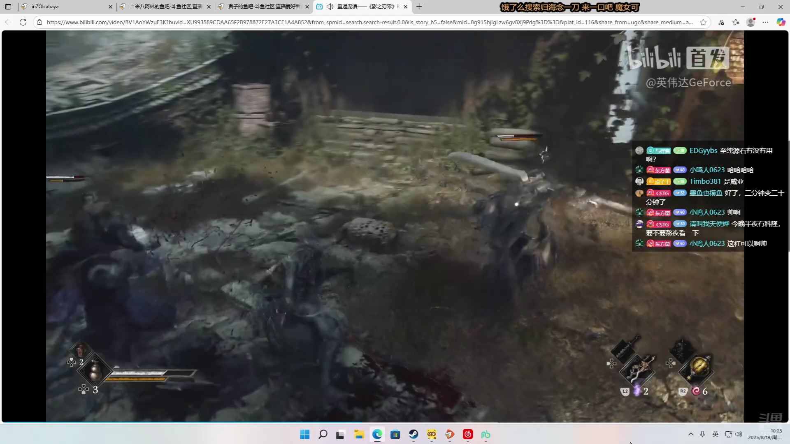Switch to the 寅子的鱼吧 tab
This screenshot has height=444, width=790.
264,7
